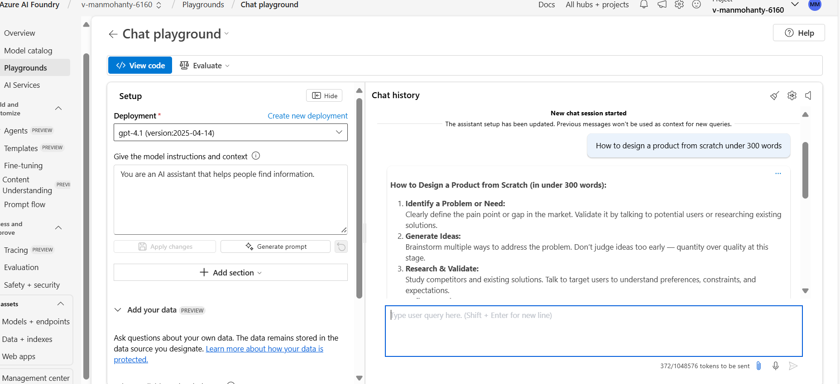Select Playgrounds in the sidebar
The image size is (840, 384).
[35, 68]
